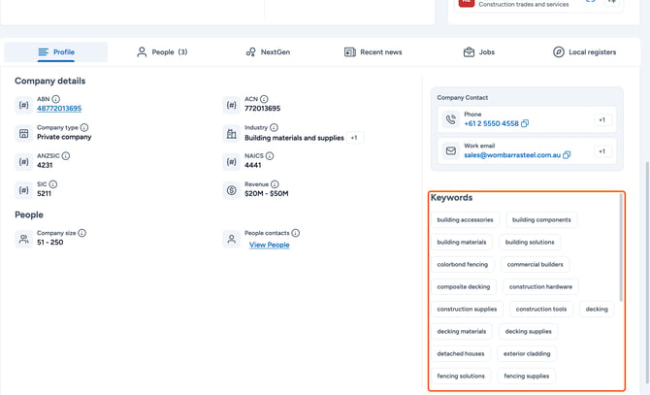Click email sales@wombarrasteel.com.au
Image resolution: width=650 pixels, height=395 pixels.
pos(512,155)
